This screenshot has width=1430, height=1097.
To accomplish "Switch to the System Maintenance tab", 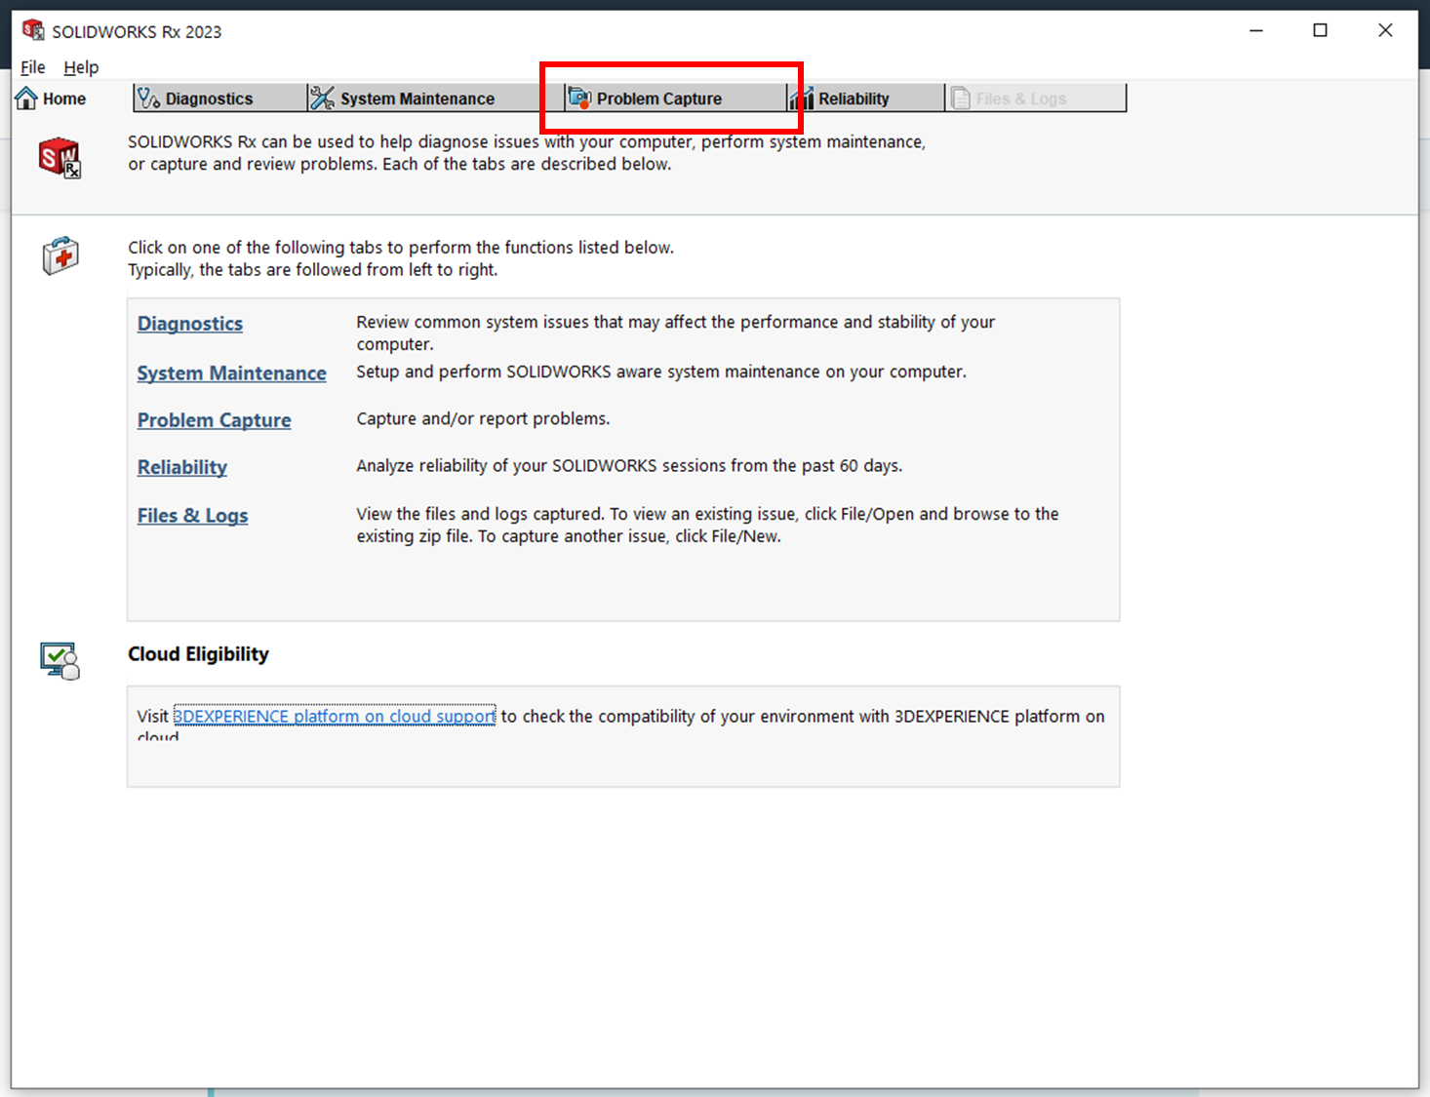I will pyautogui.click(x=417, y=98).
